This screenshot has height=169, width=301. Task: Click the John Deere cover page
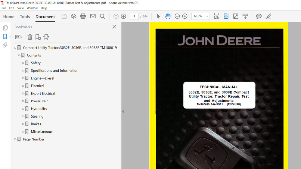click(219, 96)
